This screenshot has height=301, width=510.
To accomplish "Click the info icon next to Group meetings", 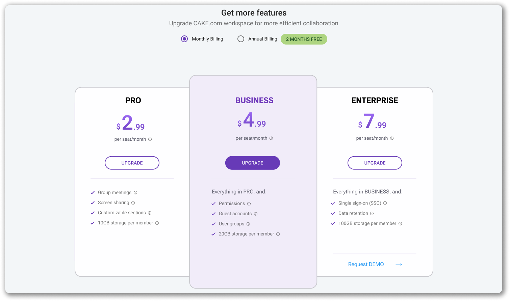I will (135, 192).
